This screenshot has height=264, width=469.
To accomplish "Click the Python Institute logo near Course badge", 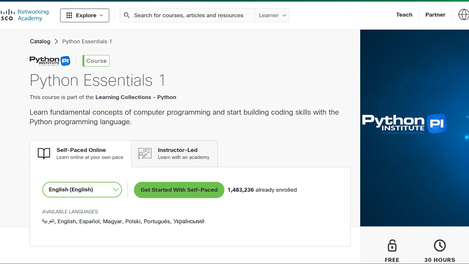I will (x=50, y=61).
